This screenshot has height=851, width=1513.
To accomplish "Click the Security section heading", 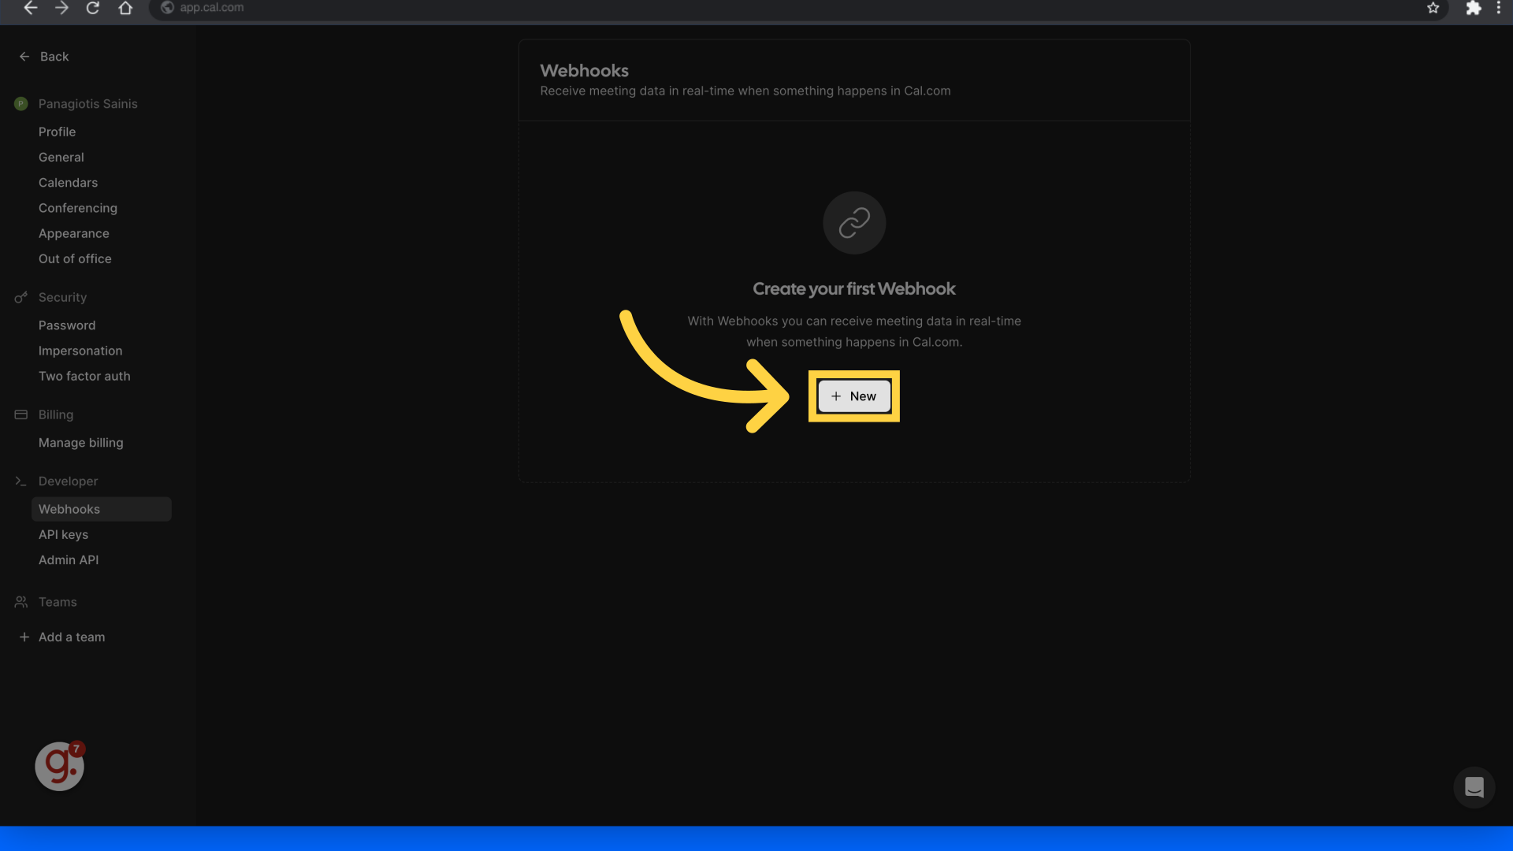I will point(62,297).
